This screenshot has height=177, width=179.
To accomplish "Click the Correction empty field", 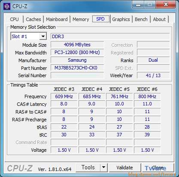I will pos(153,45).
